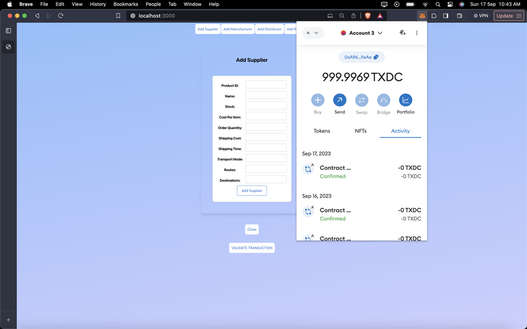Open the network selector dropdown labeled A
527x329 pixels.
[x=313, y=33]
